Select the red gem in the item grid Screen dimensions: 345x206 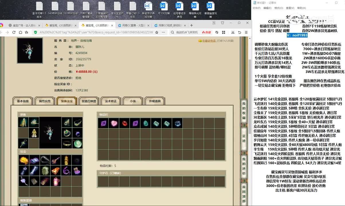coord(124,123)
